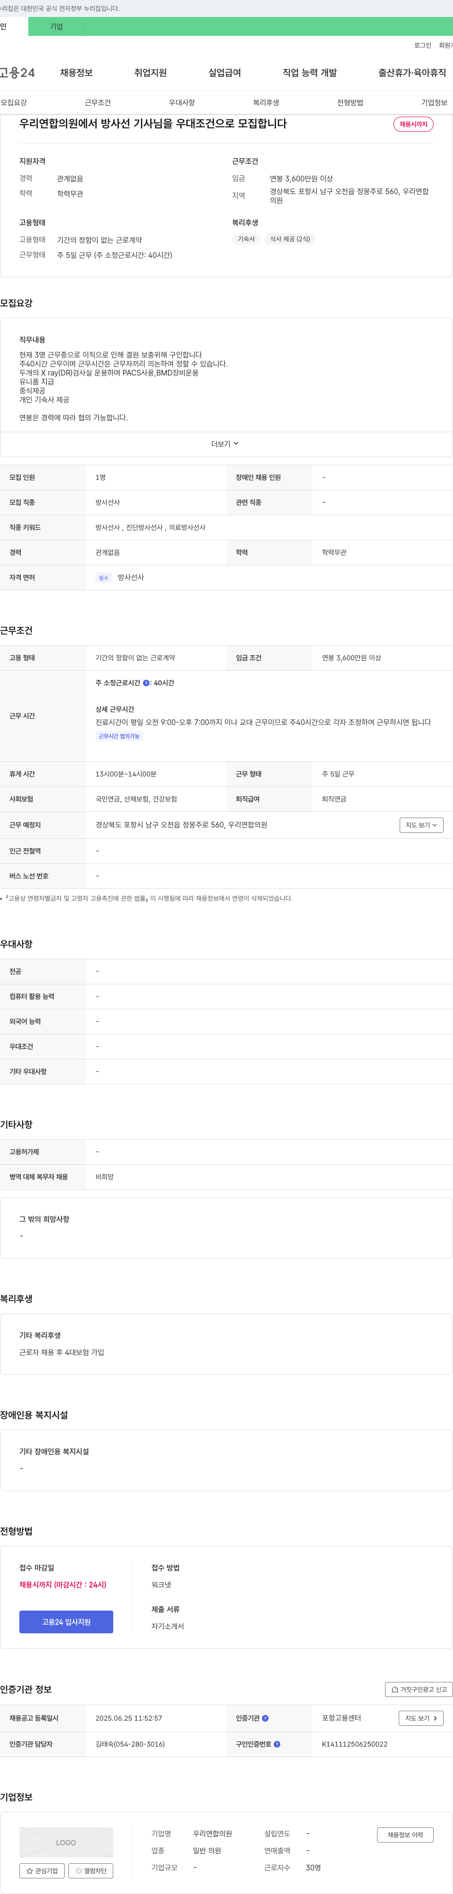The height and width of the screenshot is (1894, 453).
Task: Click the job title 우리연합의원에서 방사선 기사님
Action: tap(153, 124)
